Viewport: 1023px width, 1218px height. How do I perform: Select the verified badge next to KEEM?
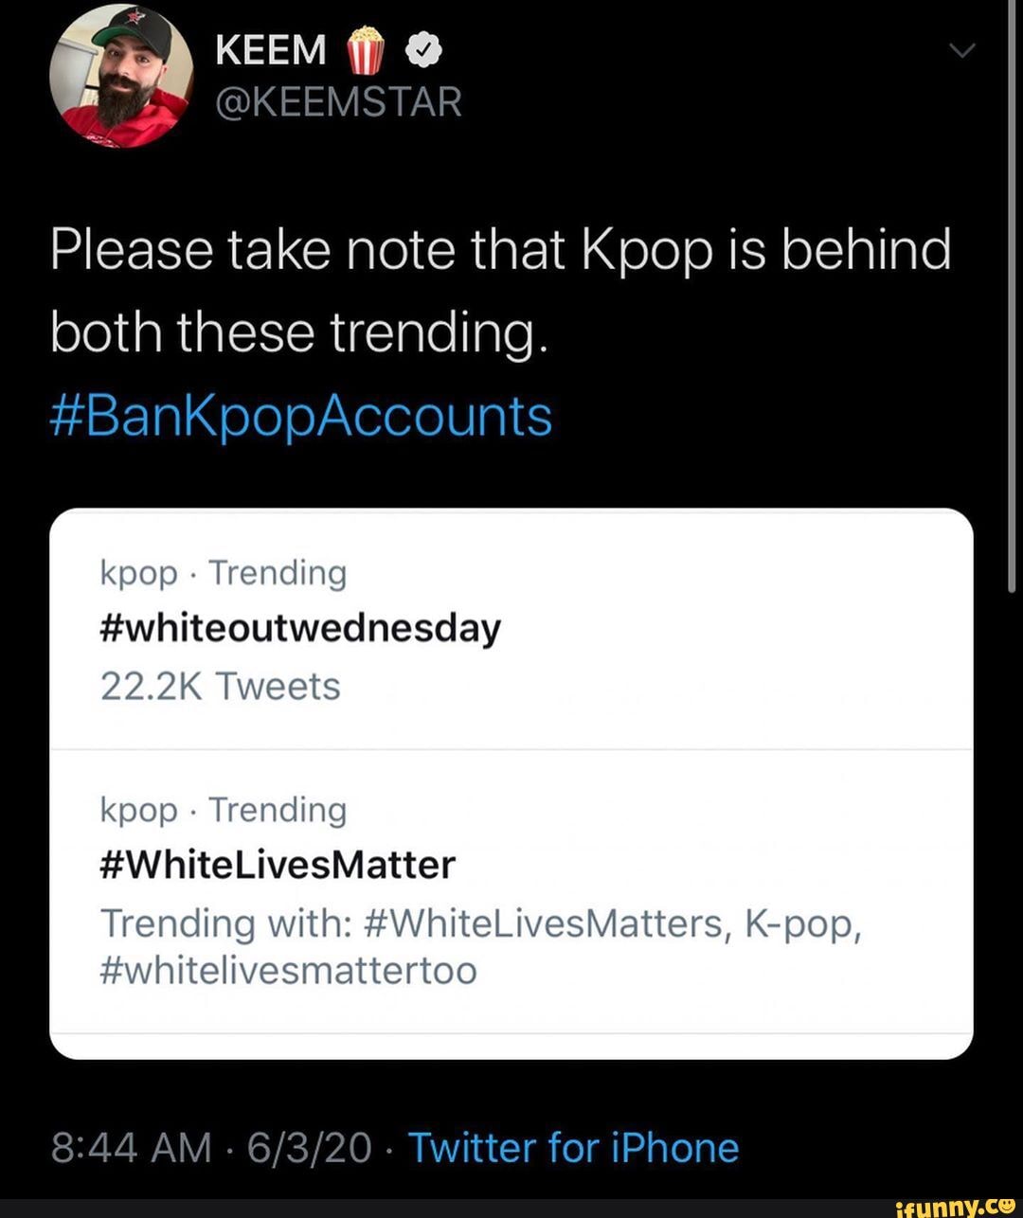423,47
